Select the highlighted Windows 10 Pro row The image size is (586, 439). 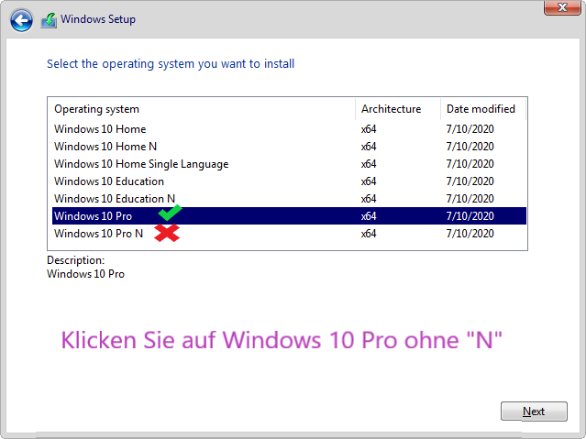tap(289, 216)
